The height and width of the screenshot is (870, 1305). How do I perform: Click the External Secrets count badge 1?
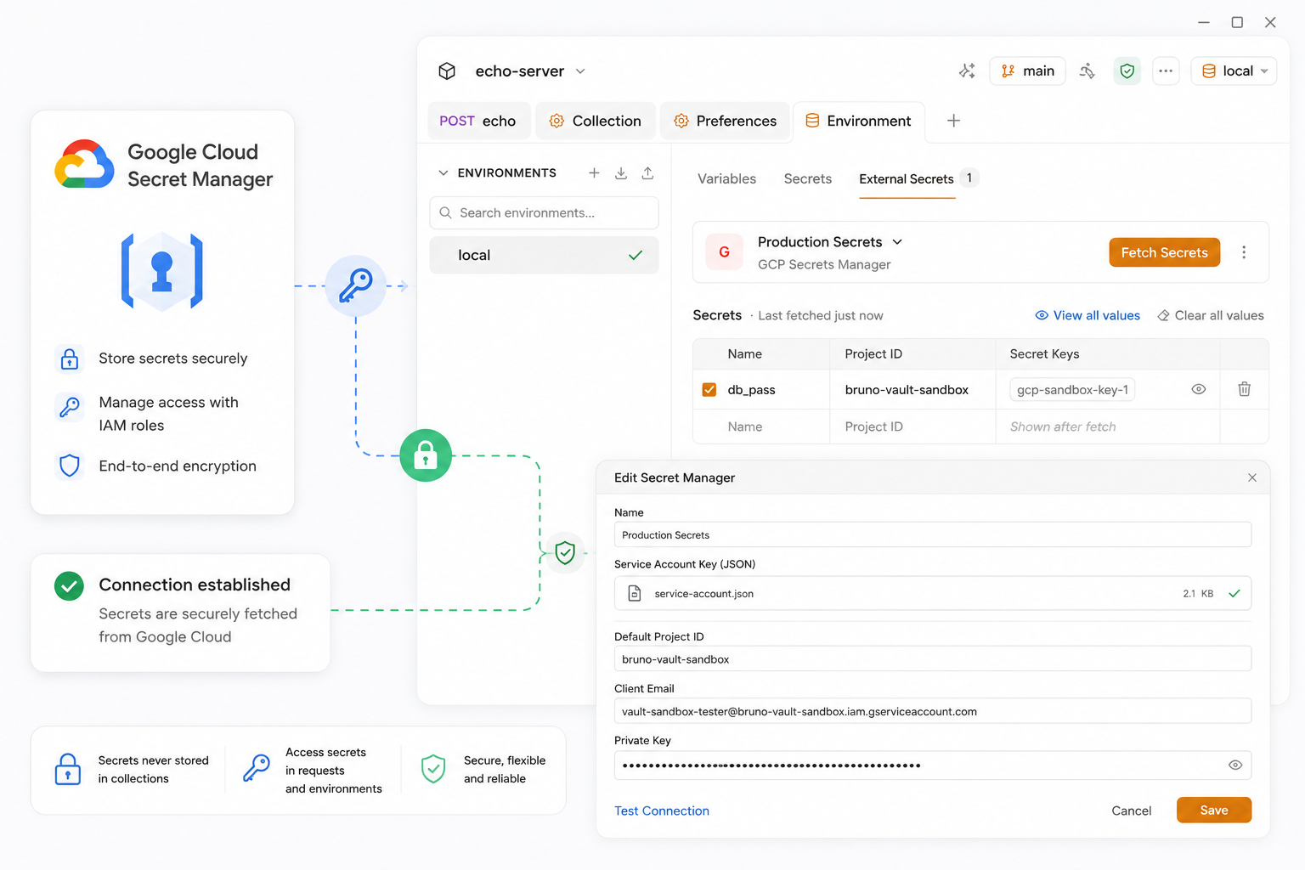[969, 178]
